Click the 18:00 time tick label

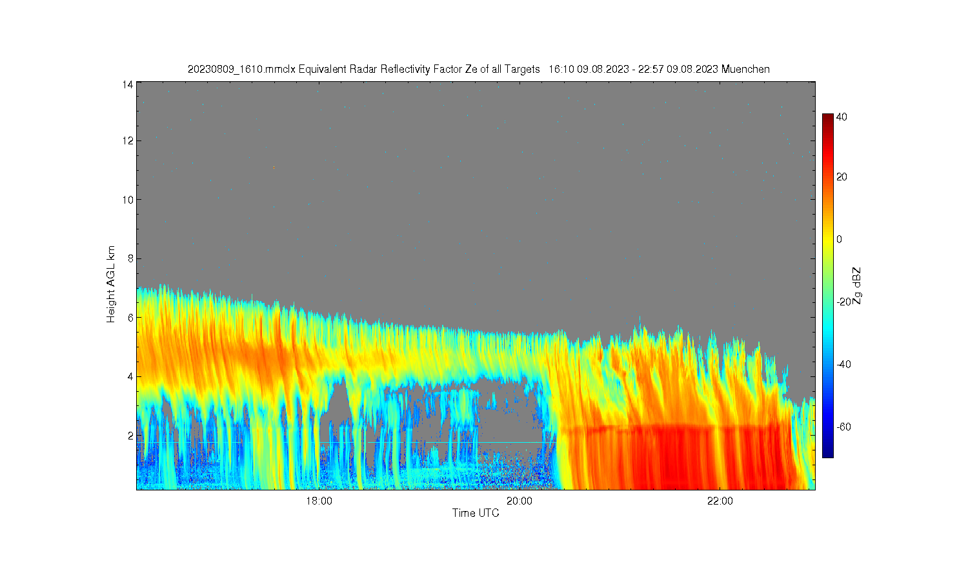coord(319,501)
